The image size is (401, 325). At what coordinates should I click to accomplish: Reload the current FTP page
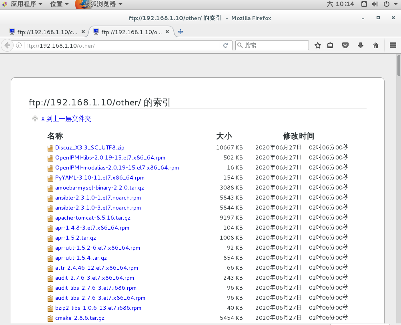pos(225,46)
